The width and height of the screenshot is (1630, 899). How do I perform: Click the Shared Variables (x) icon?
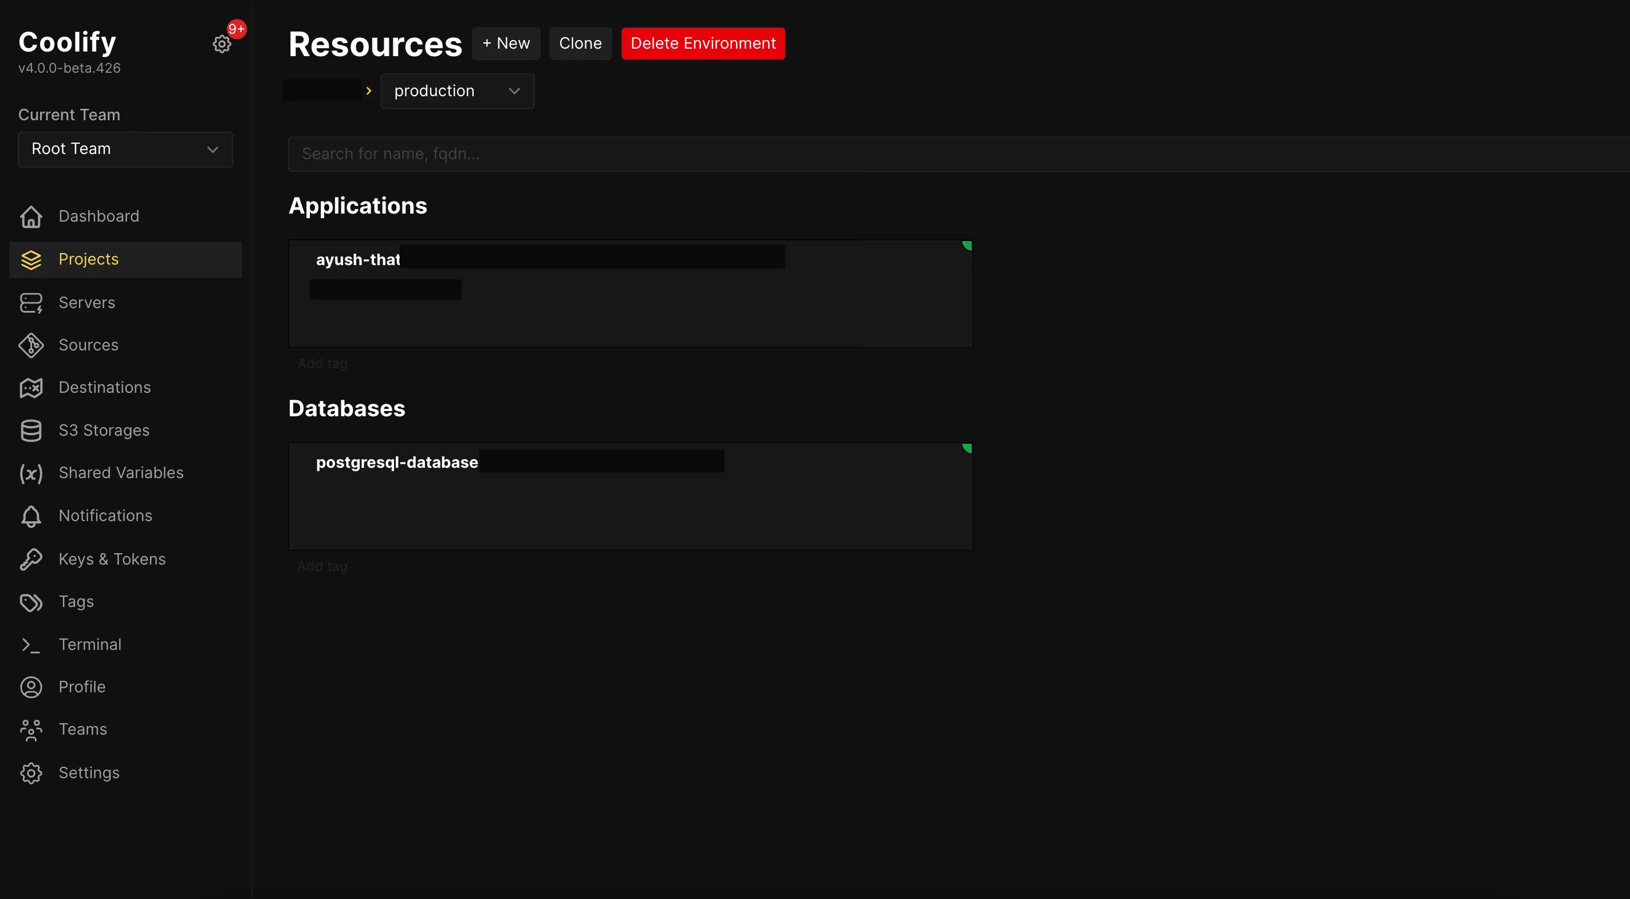click(x=30, y=473)
